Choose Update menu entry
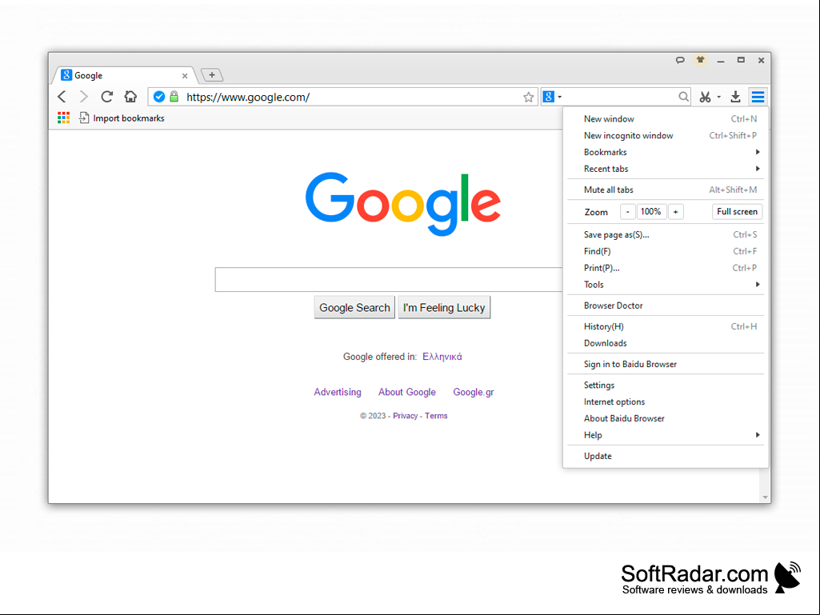The height and width of the screenshot is (615, 820). click(666, 456)
